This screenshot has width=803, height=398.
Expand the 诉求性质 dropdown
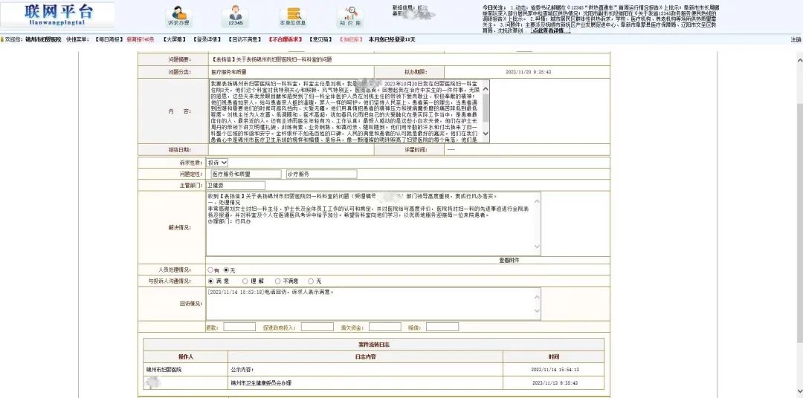click(x=218, y=163)
